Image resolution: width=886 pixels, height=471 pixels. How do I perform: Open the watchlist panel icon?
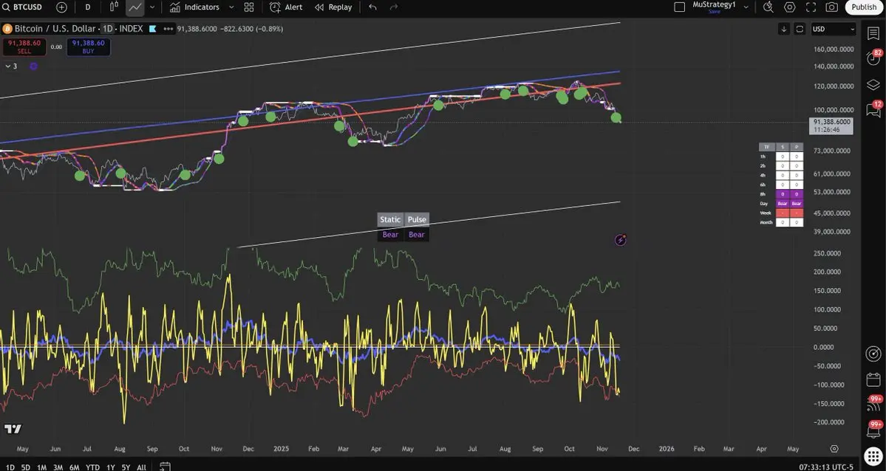[873, 32]
